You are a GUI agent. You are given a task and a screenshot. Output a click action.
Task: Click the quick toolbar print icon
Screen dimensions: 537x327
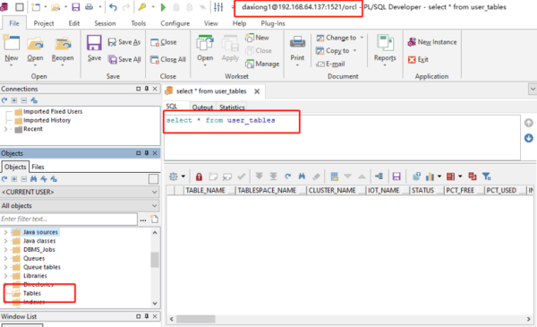89,7
